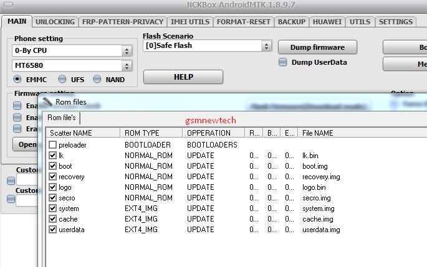Select the recovery.img file name cell

pyautogui.click(x=321, y=177)
